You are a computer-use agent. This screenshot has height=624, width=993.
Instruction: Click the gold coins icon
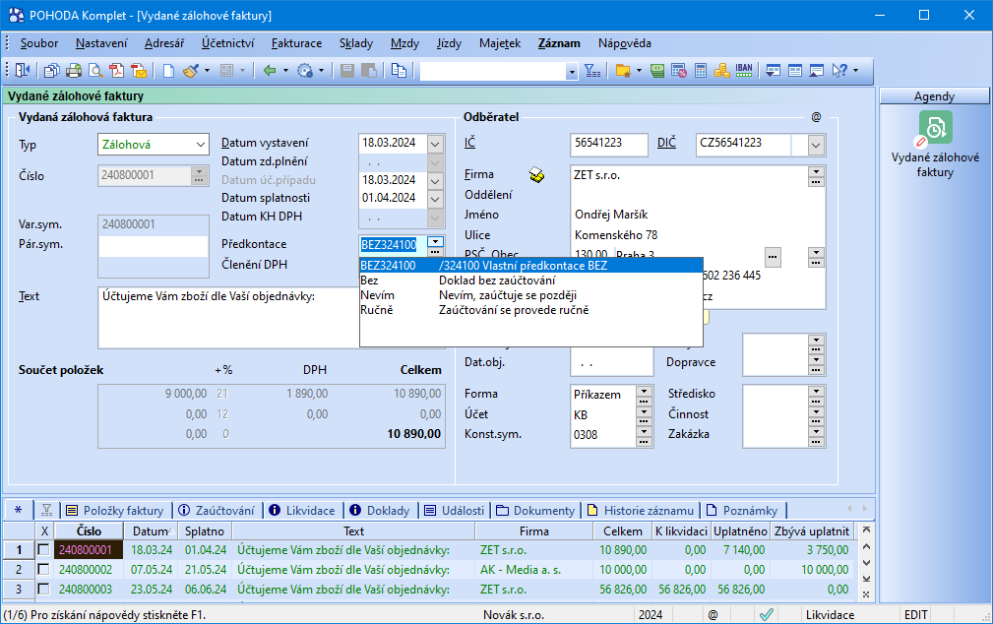[722, 70]
